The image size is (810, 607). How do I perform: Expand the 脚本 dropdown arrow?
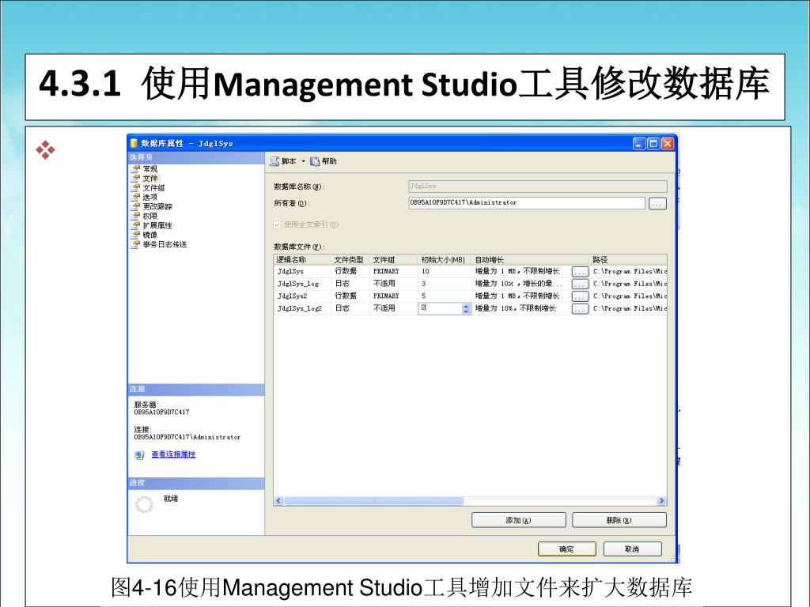click(x=303, y=161)
